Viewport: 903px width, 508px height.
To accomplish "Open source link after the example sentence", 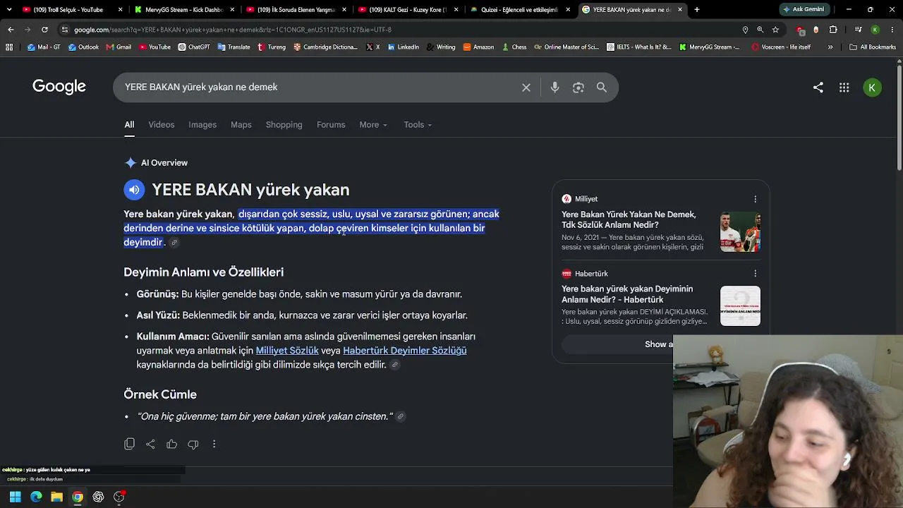I will click(x=401, y=417).
